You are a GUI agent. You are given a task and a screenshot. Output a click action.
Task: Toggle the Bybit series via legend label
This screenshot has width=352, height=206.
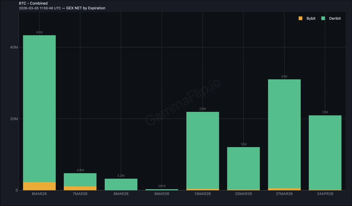pos(311,18)
